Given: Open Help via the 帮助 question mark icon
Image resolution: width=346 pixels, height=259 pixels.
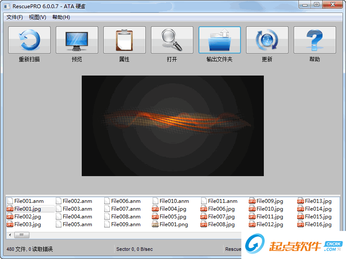Looking at the screenshot, I should (314, 40).
